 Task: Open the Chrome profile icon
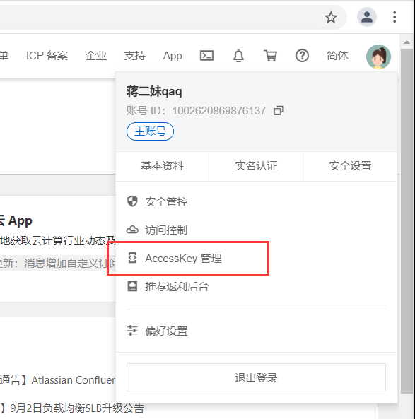pos(367,17)
